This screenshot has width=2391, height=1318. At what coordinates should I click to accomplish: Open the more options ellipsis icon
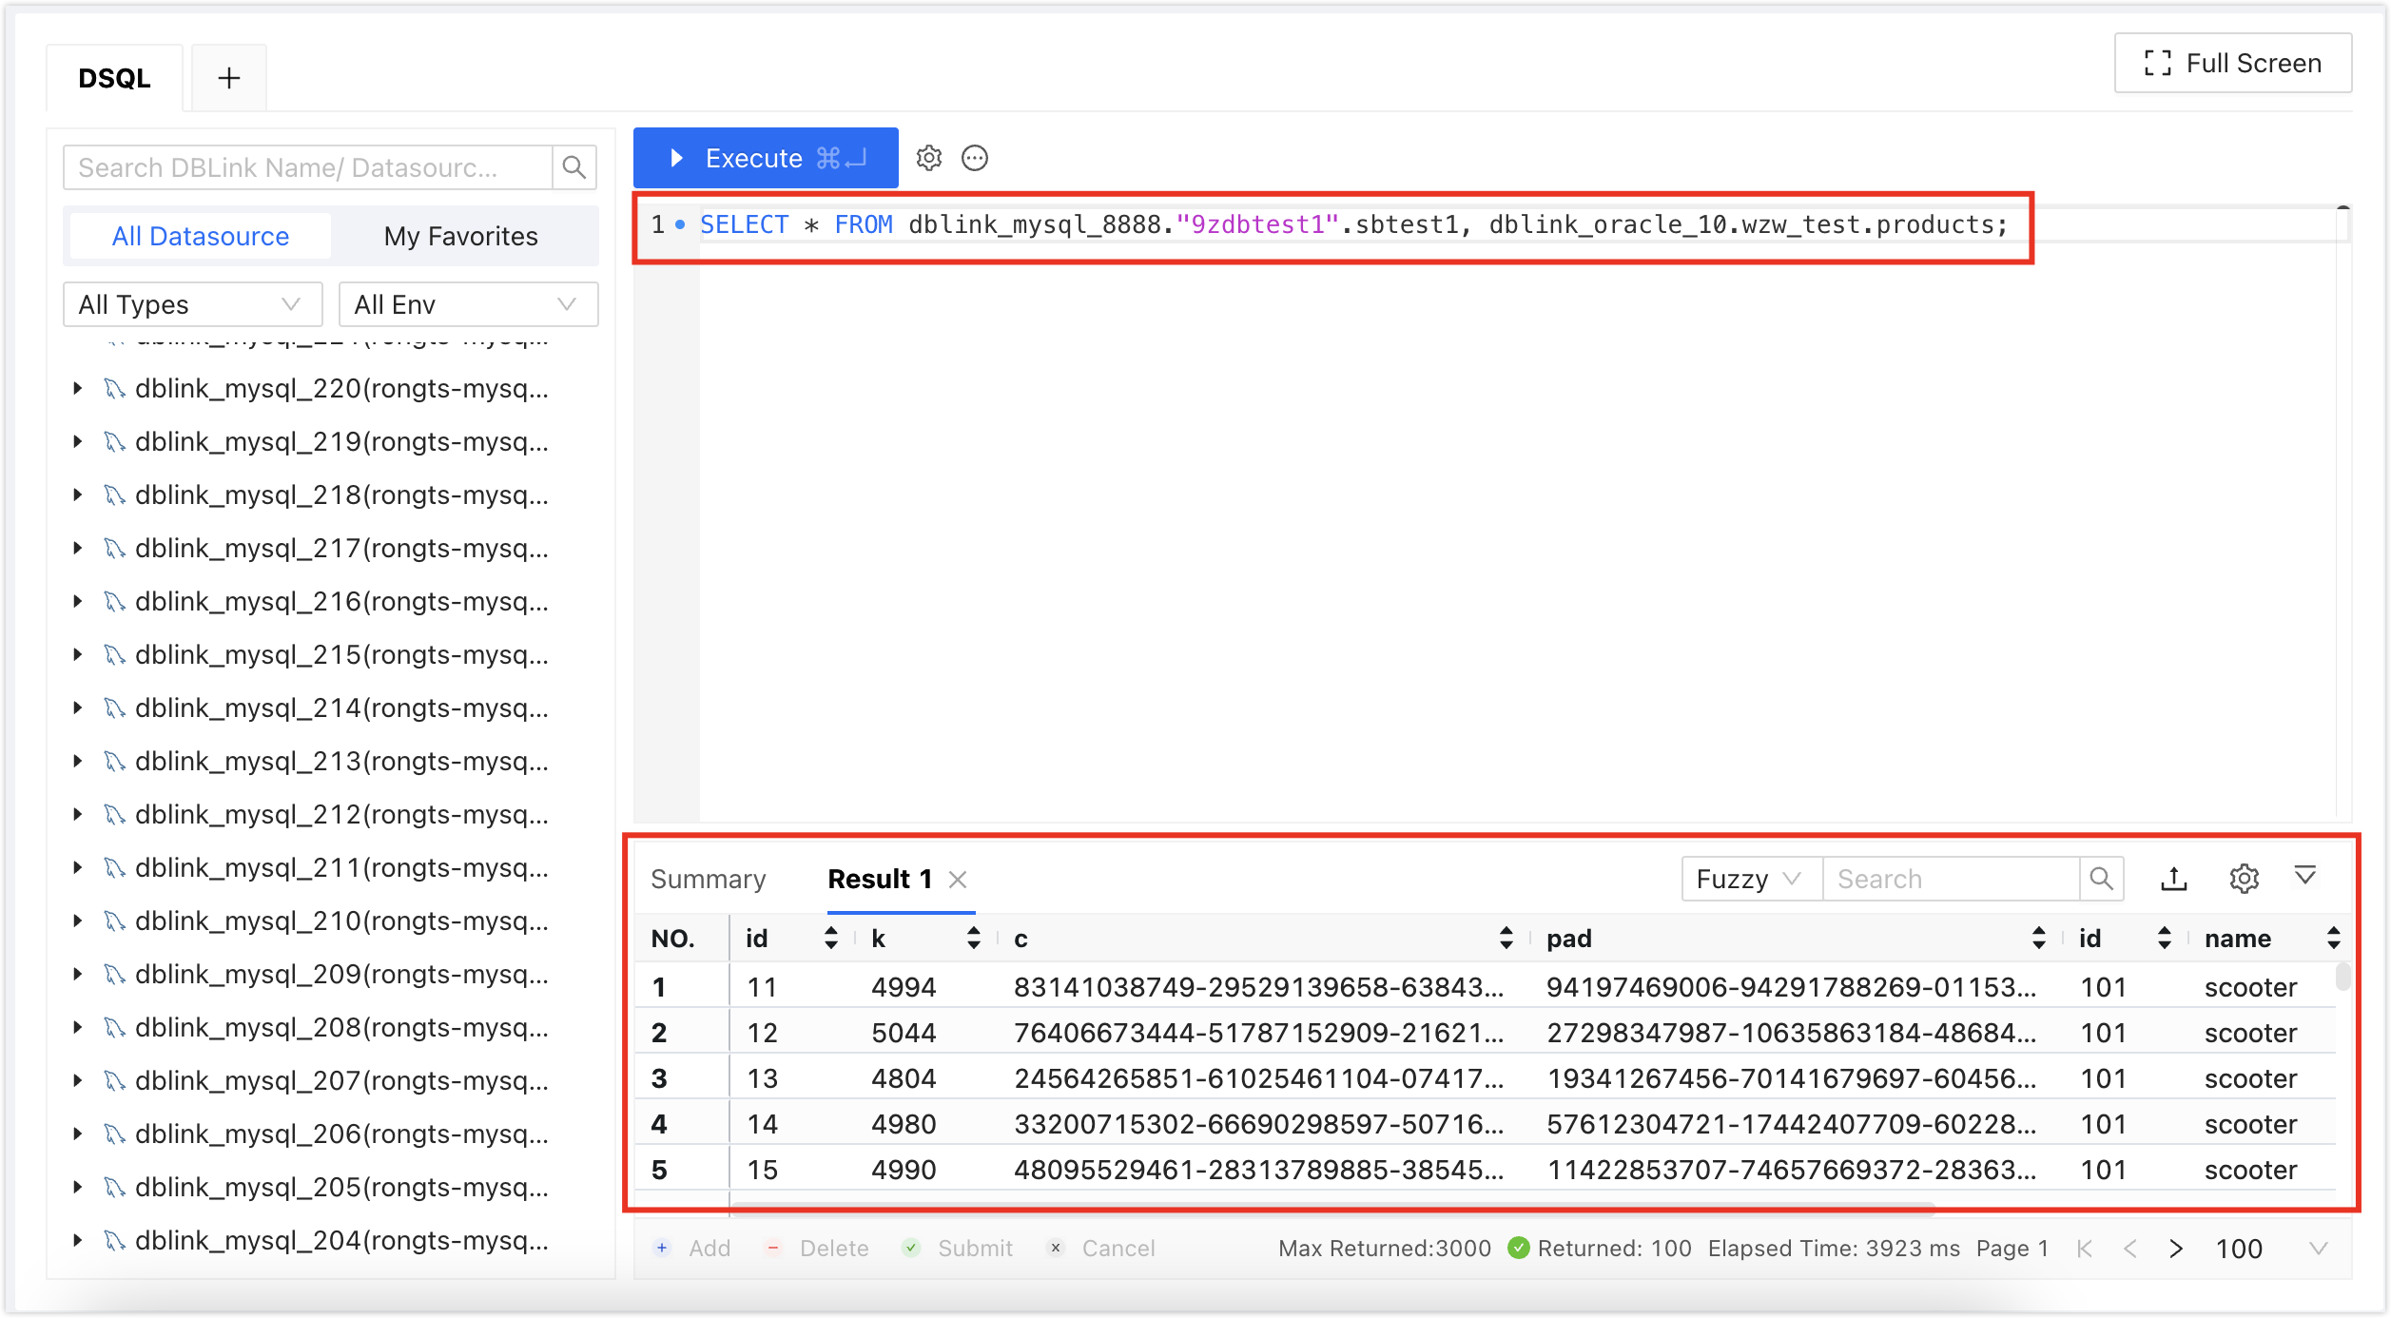point(975,158)
